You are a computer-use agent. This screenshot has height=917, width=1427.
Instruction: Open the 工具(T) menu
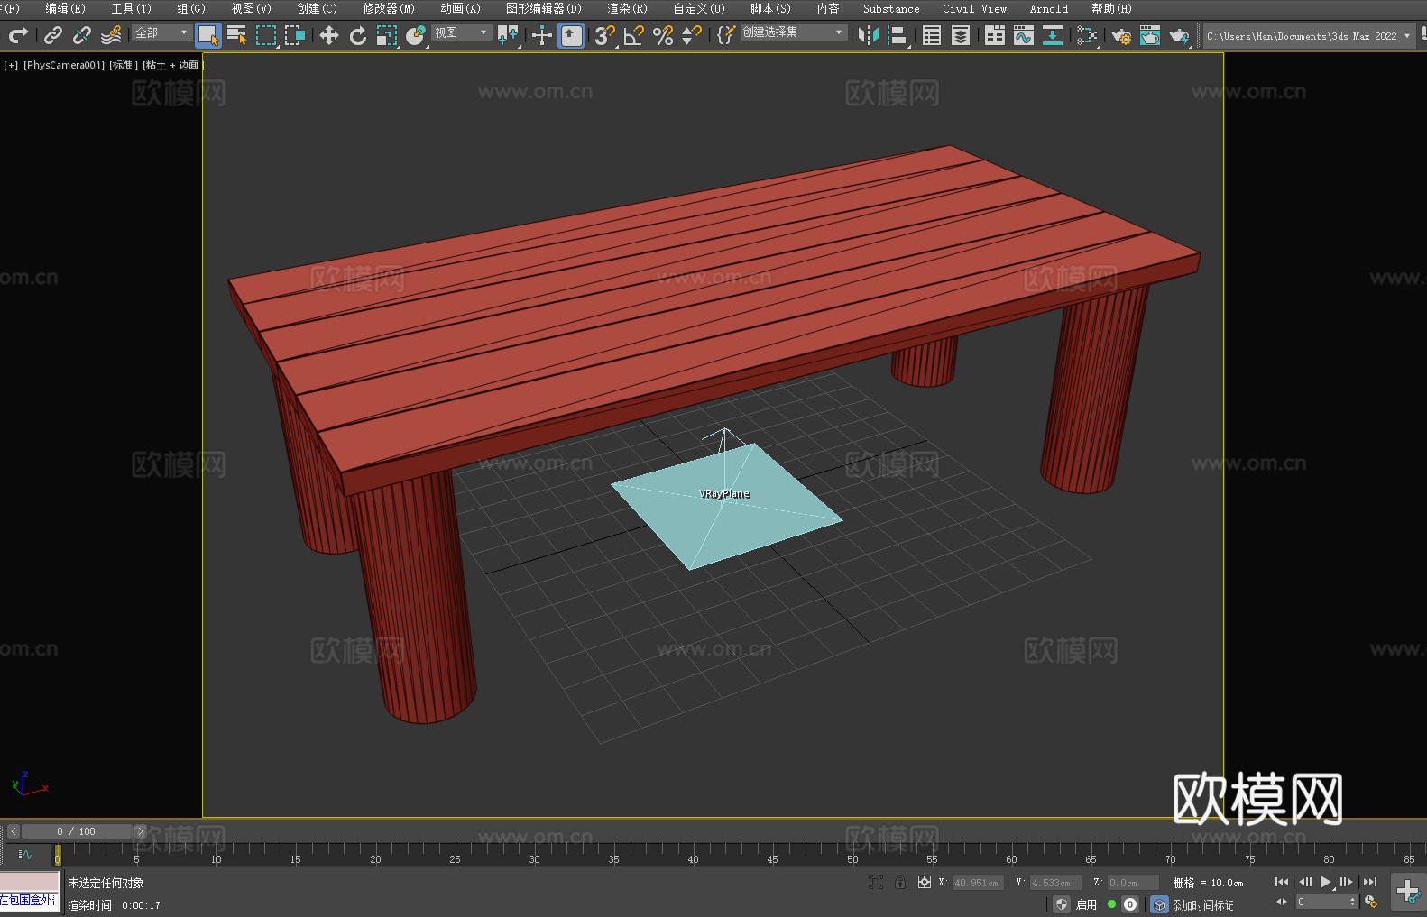(131, 8)
